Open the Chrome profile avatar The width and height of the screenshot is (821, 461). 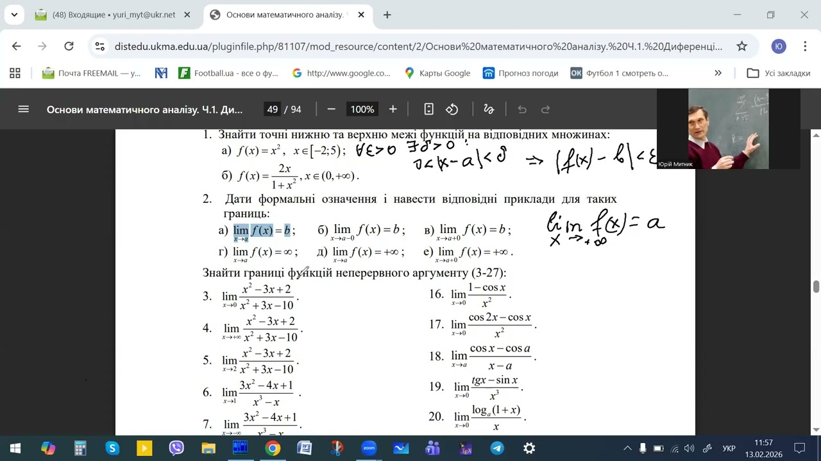tap(779, 46)
